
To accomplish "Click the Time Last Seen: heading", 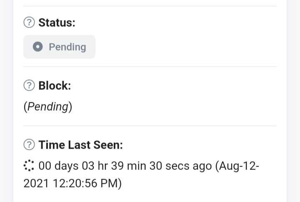I will pos(80,145).
